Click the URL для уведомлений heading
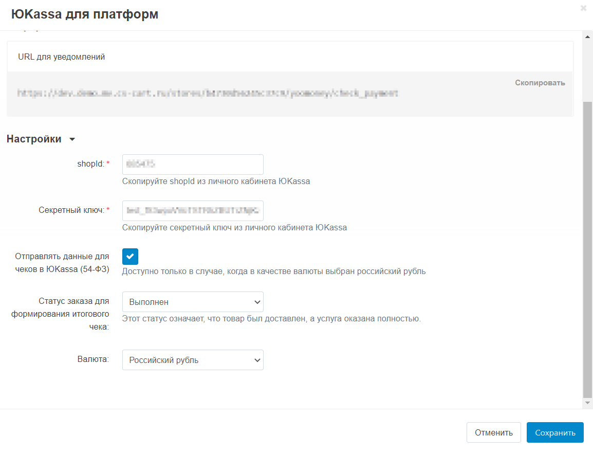Screen dimensions: 593x454 click(x=62, y=57)
